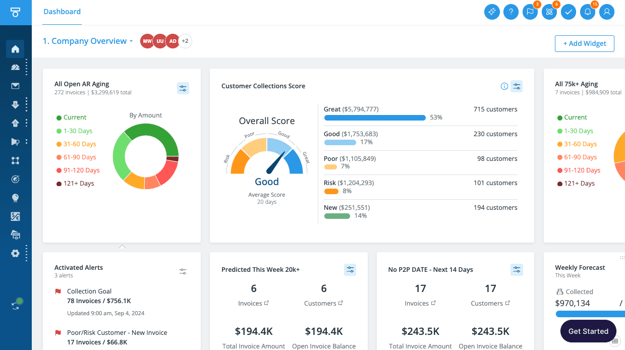Open the settings gear in the sidebar
The image size is (625, 350).
[15, 253]
